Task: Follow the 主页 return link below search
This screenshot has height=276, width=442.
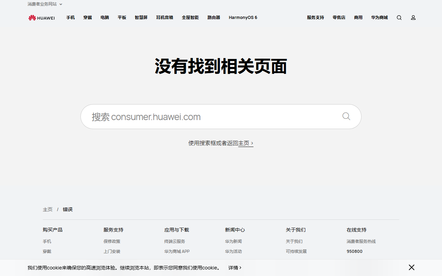Action: pyautogui.click(x=246, y=143)
